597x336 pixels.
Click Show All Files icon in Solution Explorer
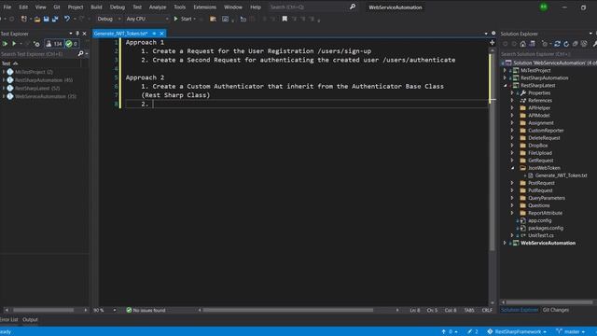pos(584,44)
